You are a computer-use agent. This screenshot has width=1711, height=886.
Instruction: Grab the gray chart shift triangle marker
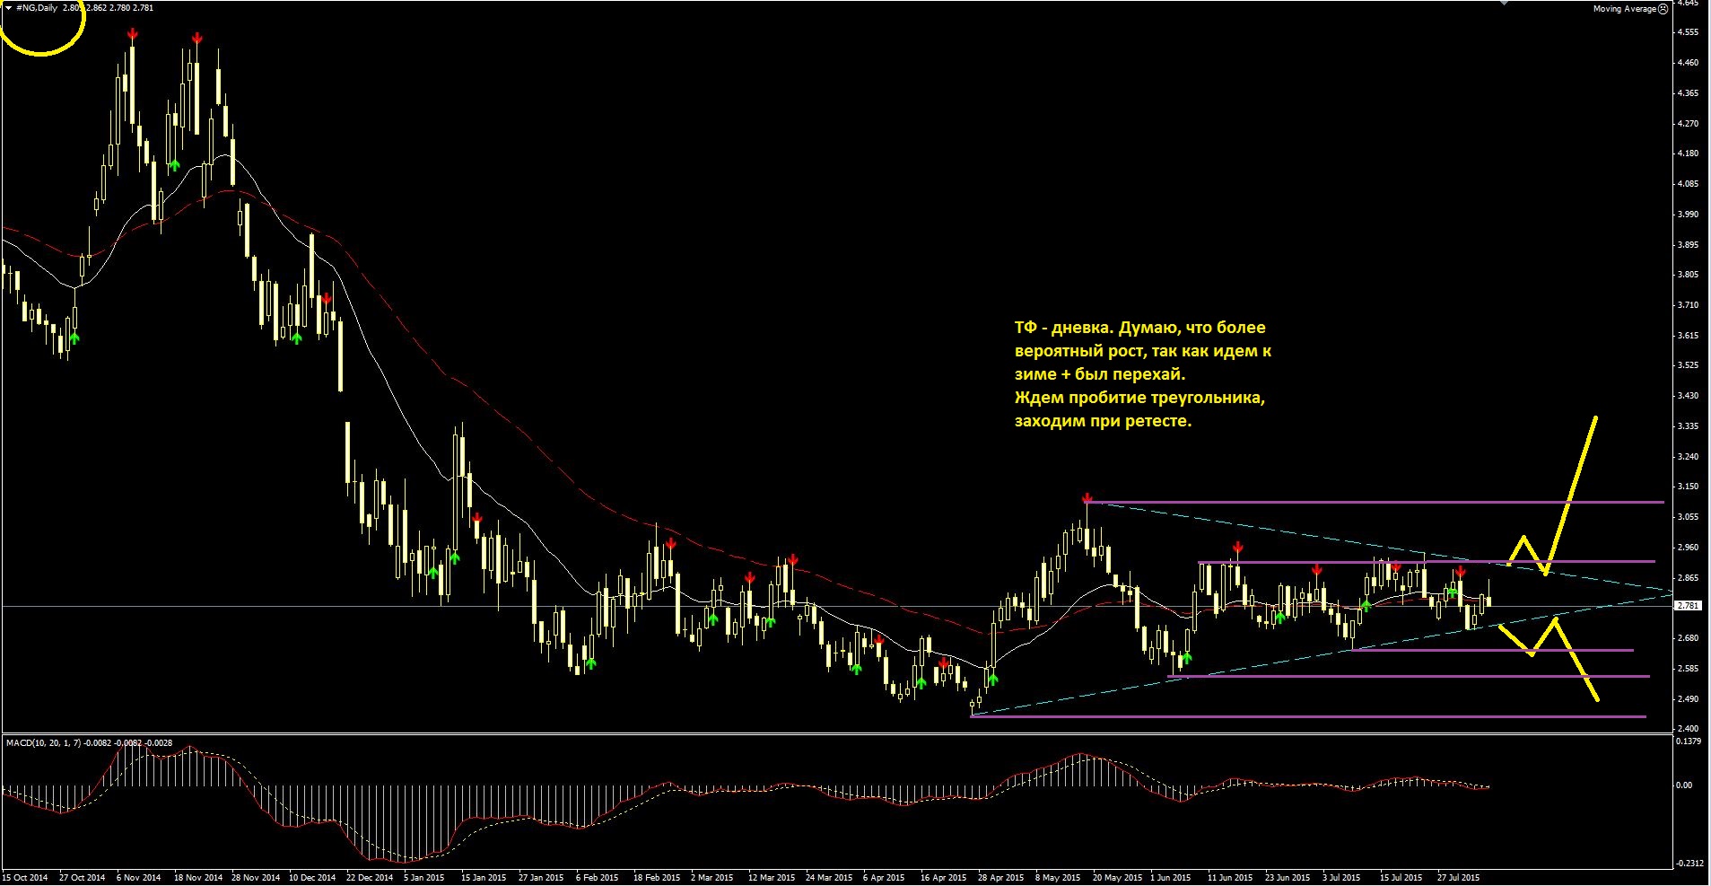pyautogui.click(x=1506, y=3)
